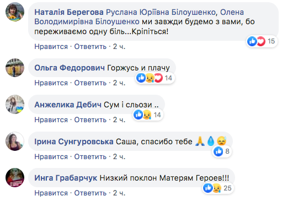Visit tagged profile Руслана Юріївна Білоушенко
The height and width of the screenshot is (201, 298).
click(161, 12)
